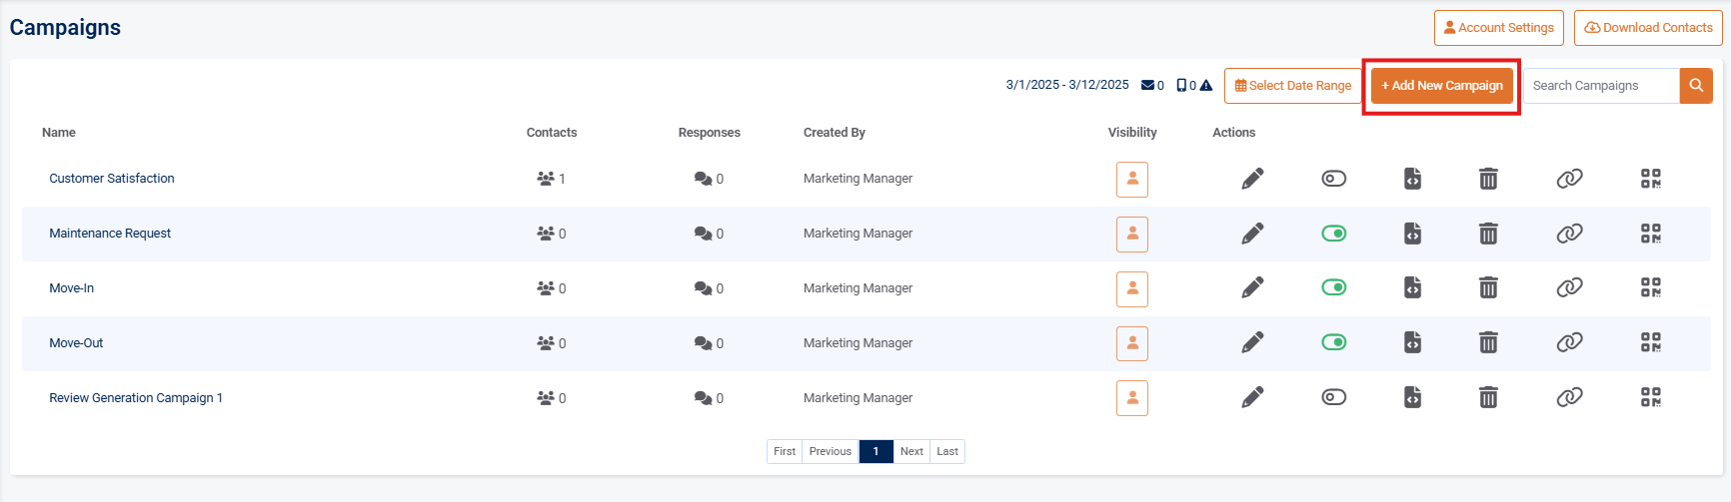Copy link for the Move-In campaign
Viewport: 1731px width, 502px height.
pyautogui.click(x=1569, y=288)
